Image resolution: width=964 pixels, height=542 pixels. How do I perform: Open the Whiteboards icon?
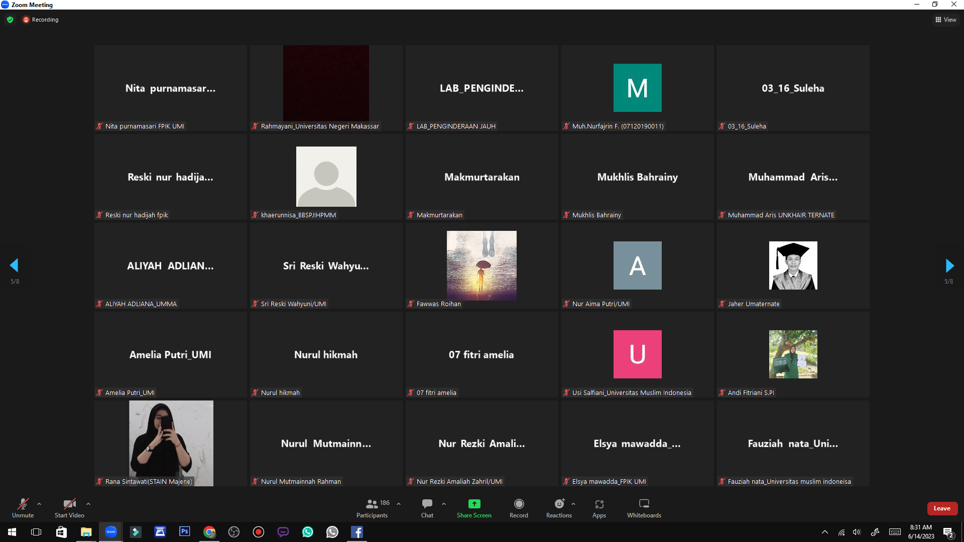(x=644, y=504)
